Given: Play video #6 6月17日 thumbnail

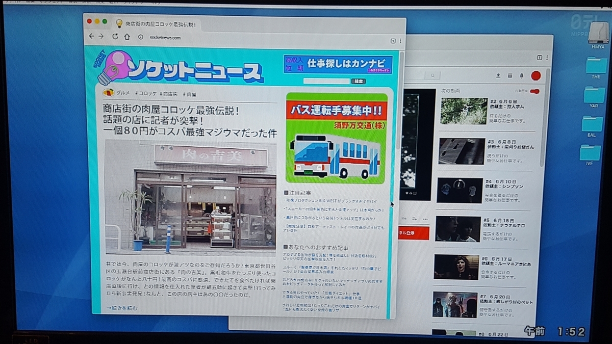Looking at the screenshot, I should (x=456, y=268).
